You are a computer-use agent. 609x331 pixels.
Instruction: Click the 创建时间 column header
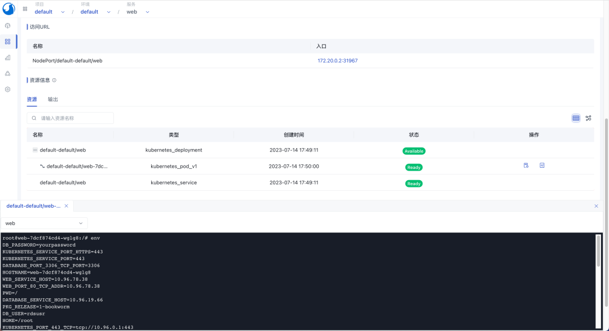coord(294,135)
